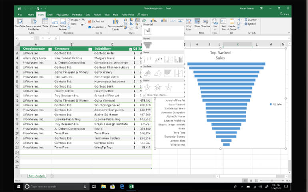Insert a PivotTable
The height and width of the screenshot is (192, 308).
(20, 23)
